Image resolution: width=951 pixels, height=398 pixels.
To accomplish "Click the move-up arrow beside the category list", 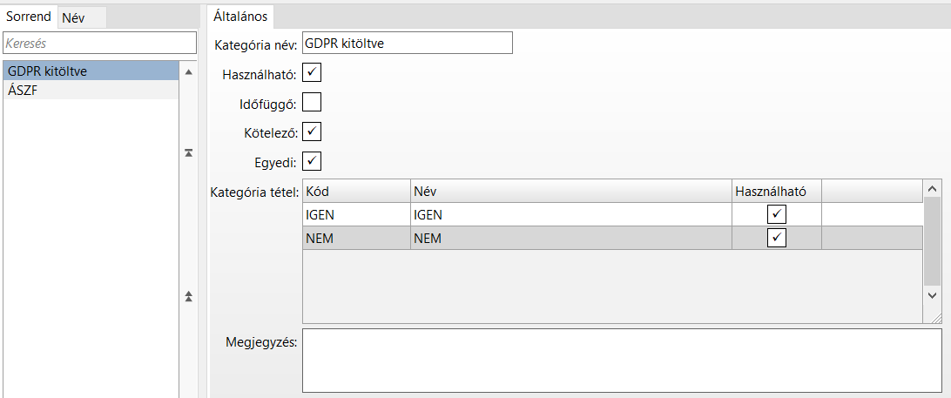I will (188, 72).
